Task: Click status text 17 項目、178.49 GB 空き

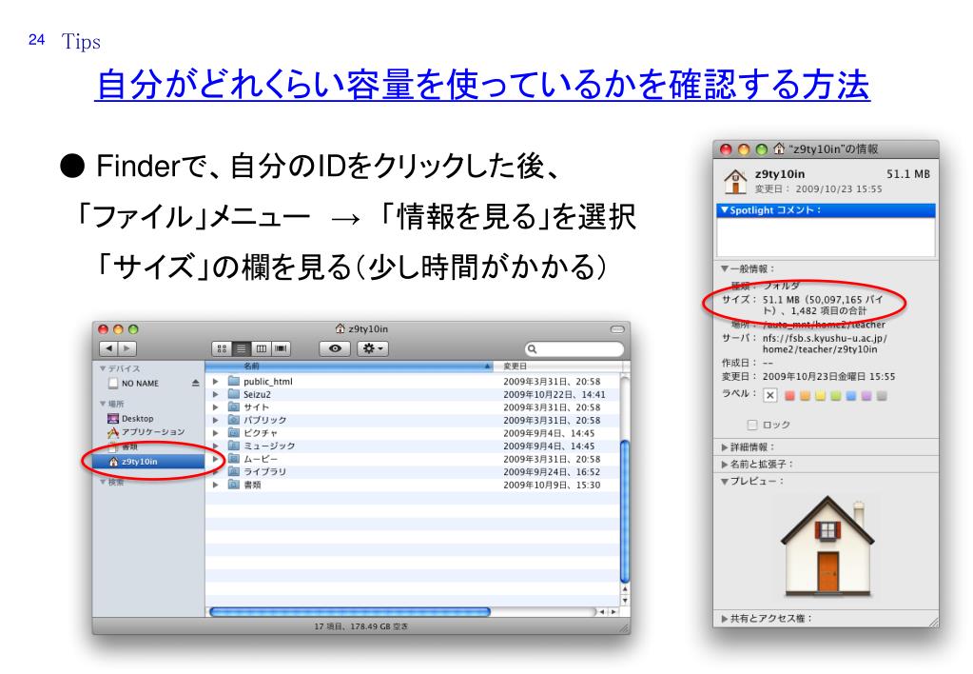Action: tap(361, 626)
